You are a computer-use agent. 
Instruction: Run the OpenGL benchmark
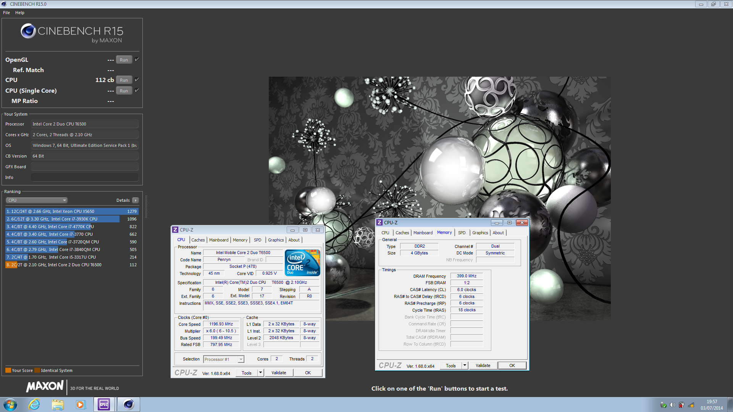pyautogui.click(x=124, y=60)
